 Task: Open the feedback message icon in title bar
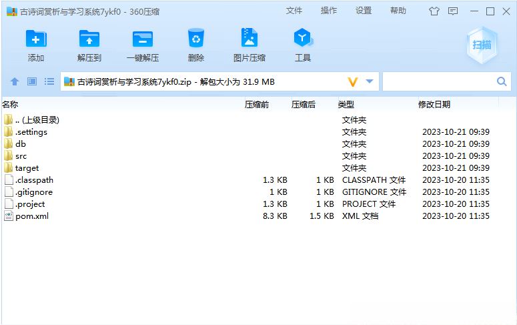pyautogui.click(x=453, y=11)
